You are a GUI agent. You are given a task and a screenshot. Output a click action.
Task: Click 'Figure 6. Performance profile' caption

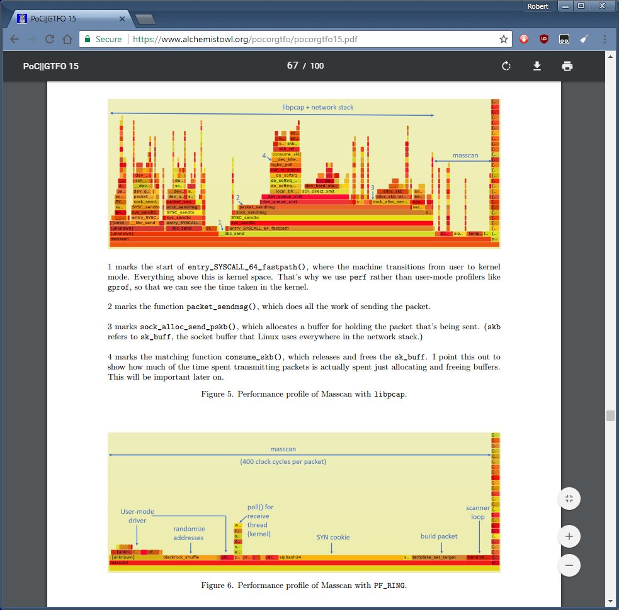click(x=304, y=585)
